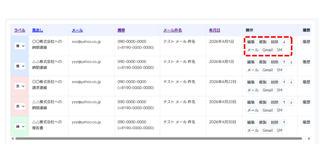Move up the △△ 納期連絡 row dated 2026年4月1日
This screenshot has height=162, width=324.
coord(284,62)
